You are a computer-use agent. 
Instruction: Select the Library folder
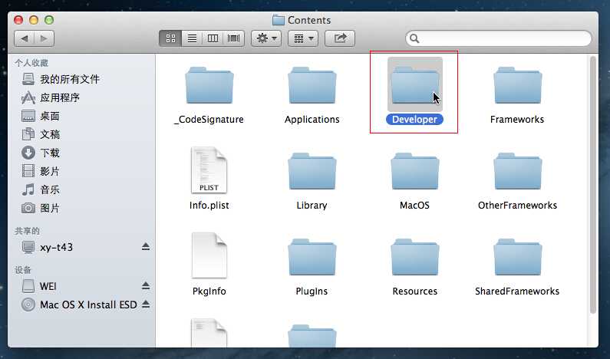click(x=312, y=171)
